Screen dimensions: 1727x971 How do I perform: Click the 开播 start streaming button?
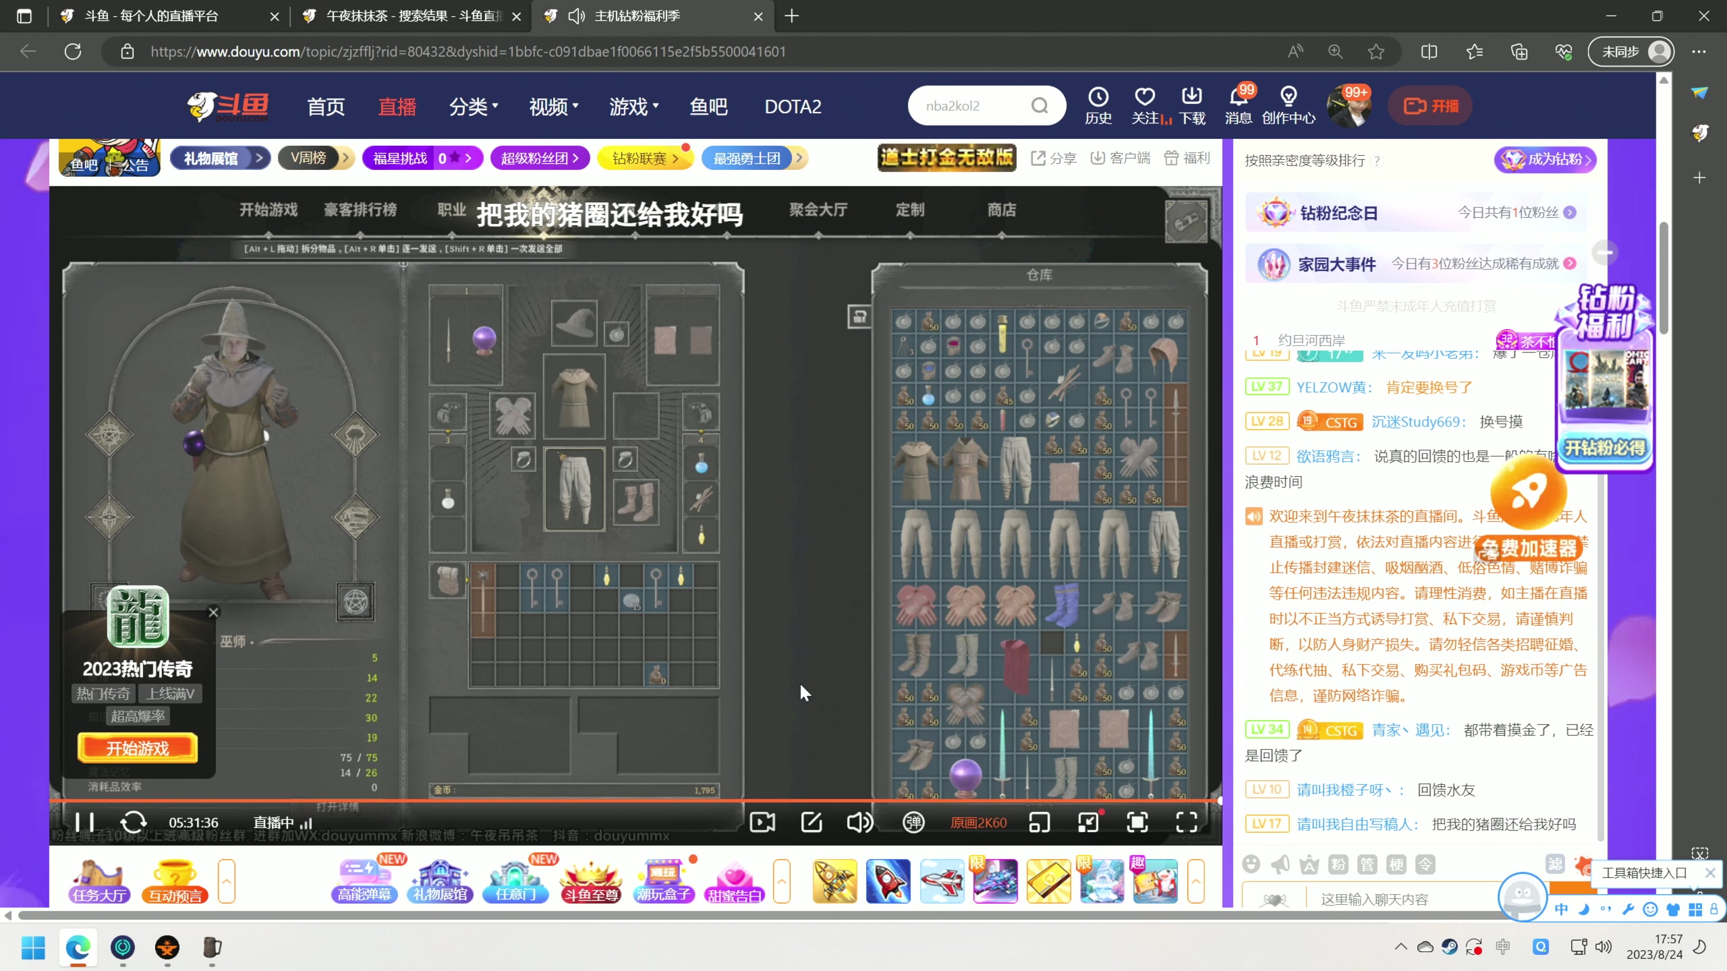pyautogui.click(x=1430, y=106)
